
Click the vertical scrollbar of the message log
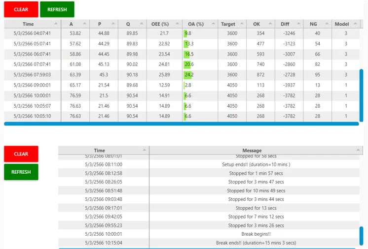coord(361,236)
